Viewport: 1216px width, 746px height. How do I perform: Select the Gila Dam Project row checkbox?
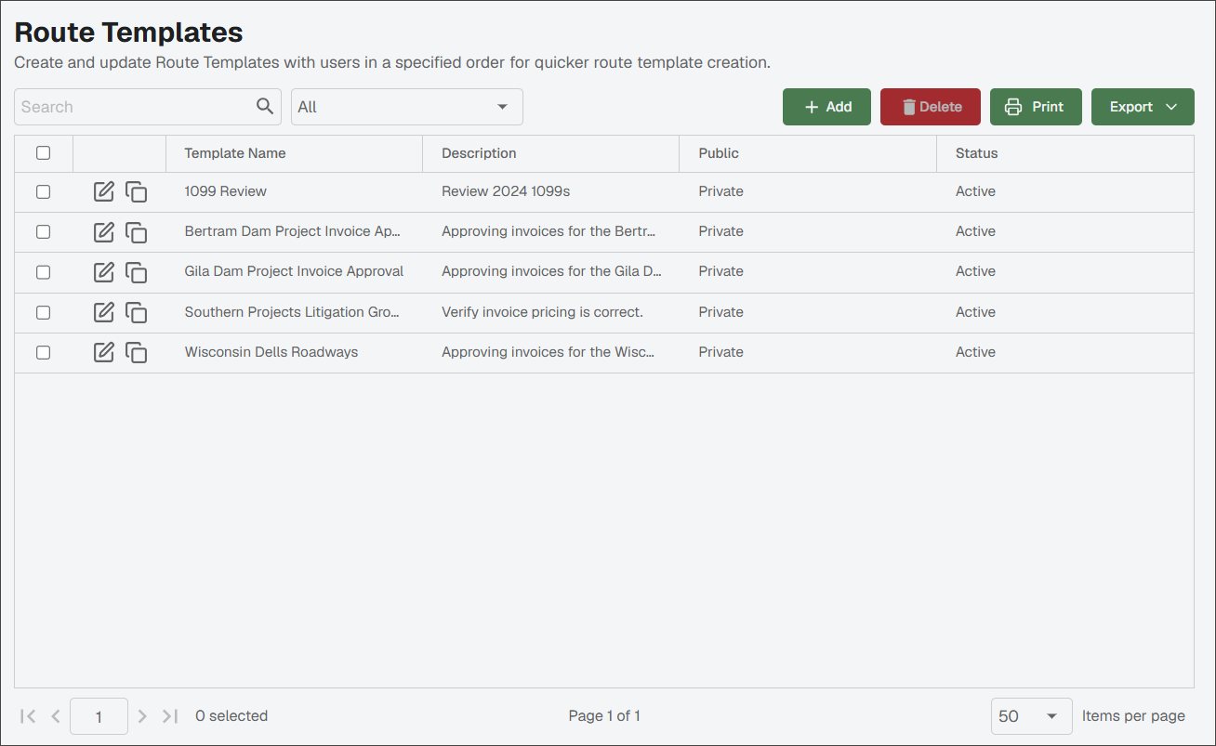[x=43, y=272]
